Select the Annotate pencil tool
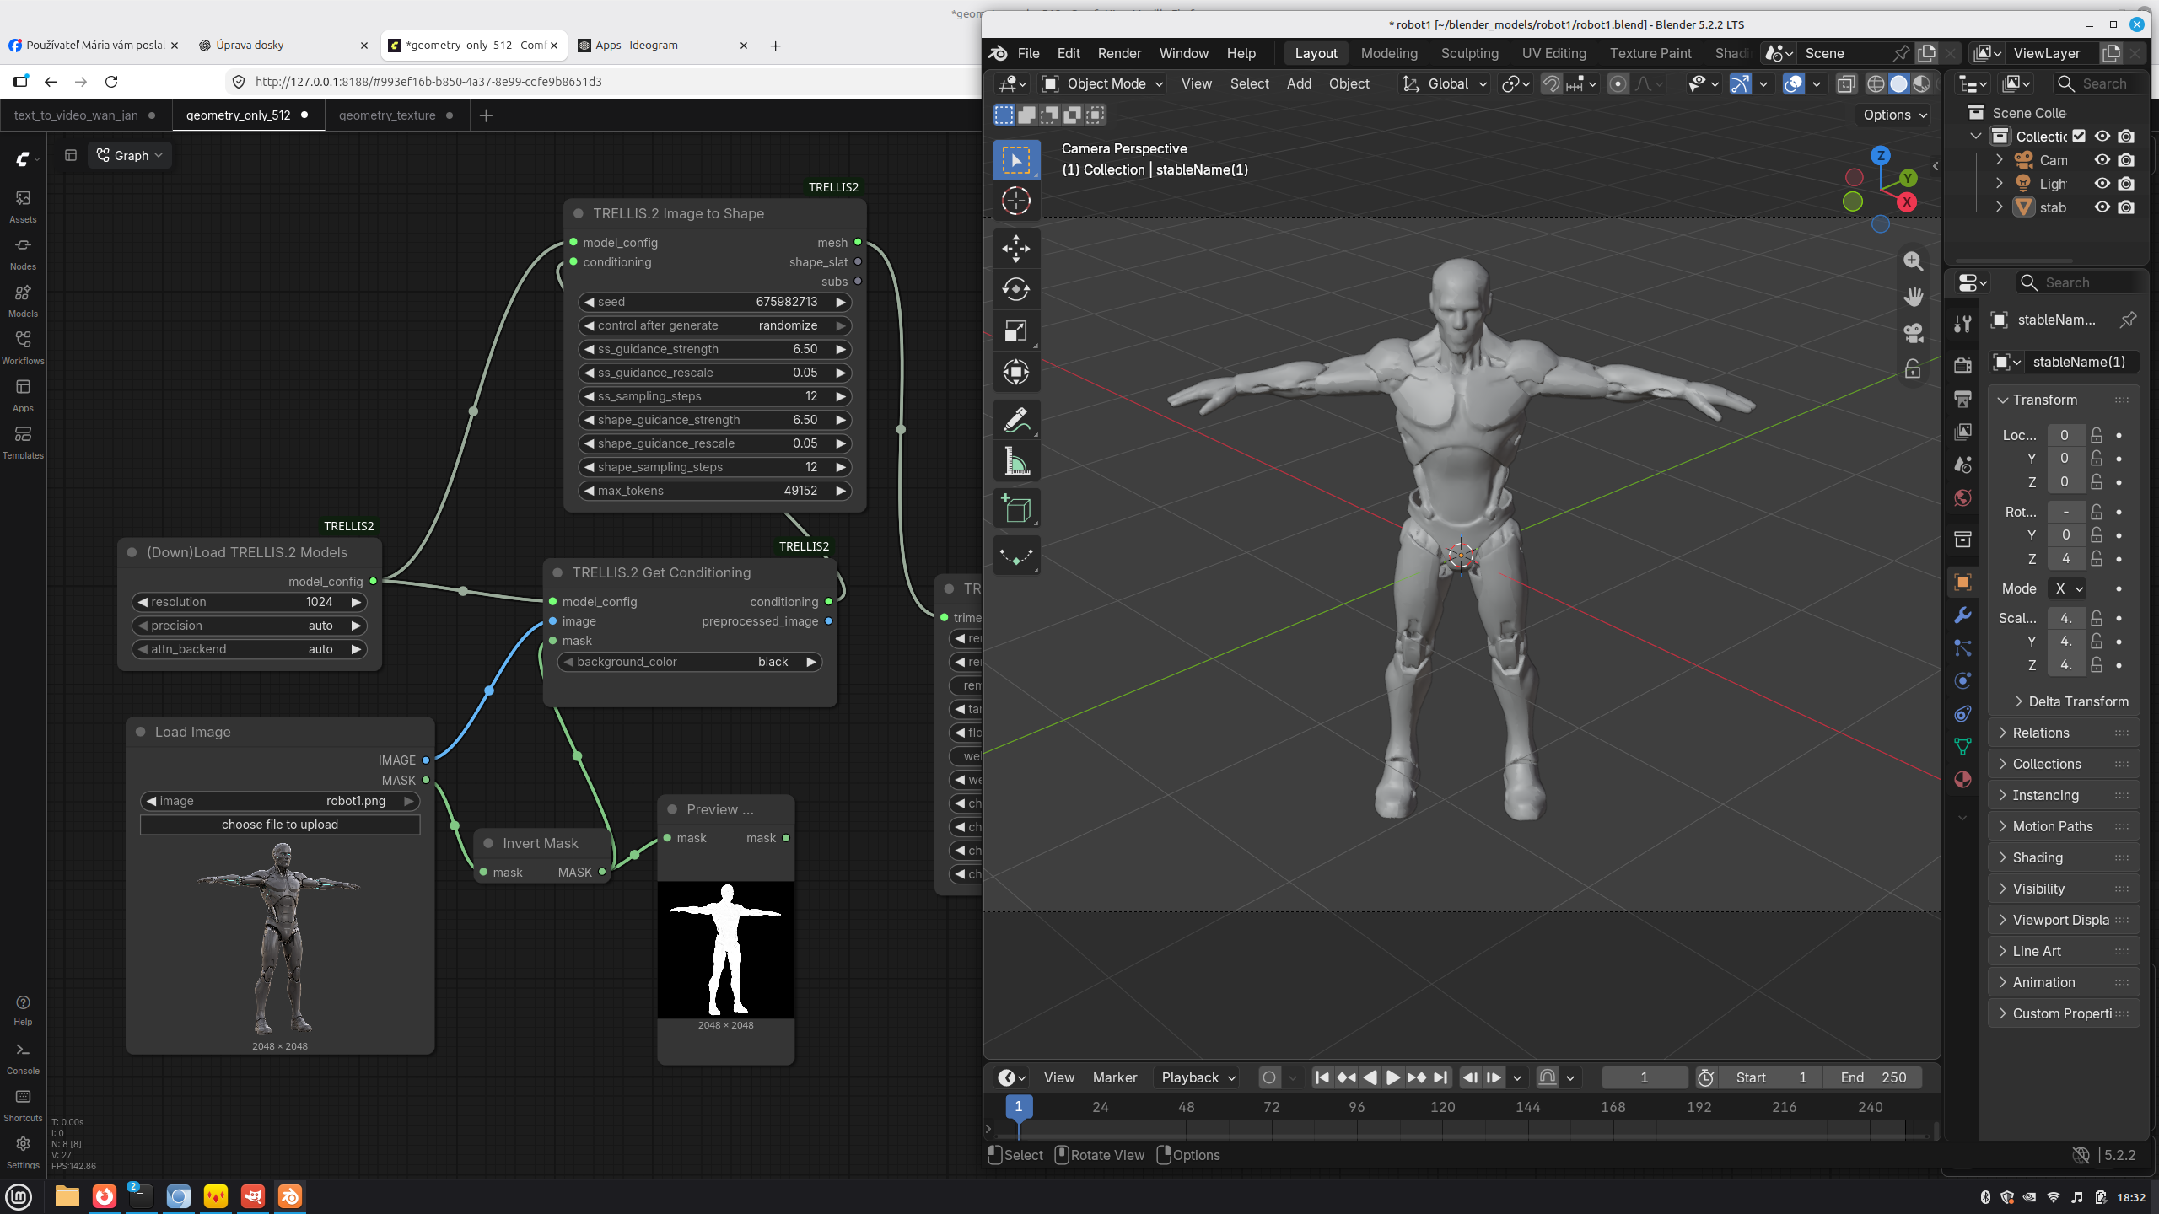Screen dimensions: 2159x1214 pos(1016,420)
